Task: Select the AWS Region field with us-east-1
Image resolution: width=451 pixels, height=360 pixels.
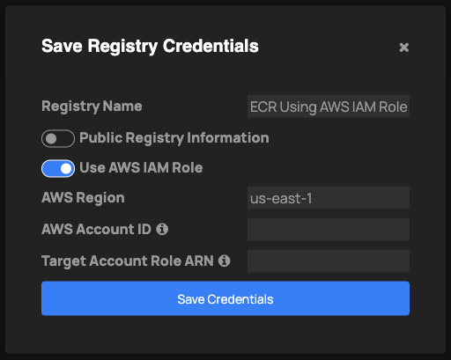Action: (x=329, y=198)
